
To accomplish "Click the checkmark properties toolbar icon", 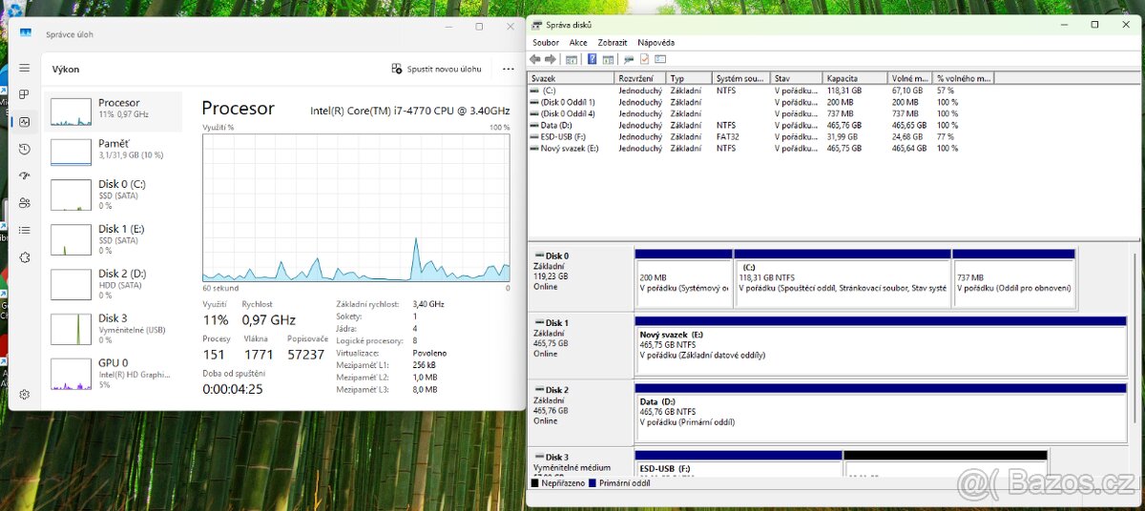I will pyautogui.click(x=644, y=59).
